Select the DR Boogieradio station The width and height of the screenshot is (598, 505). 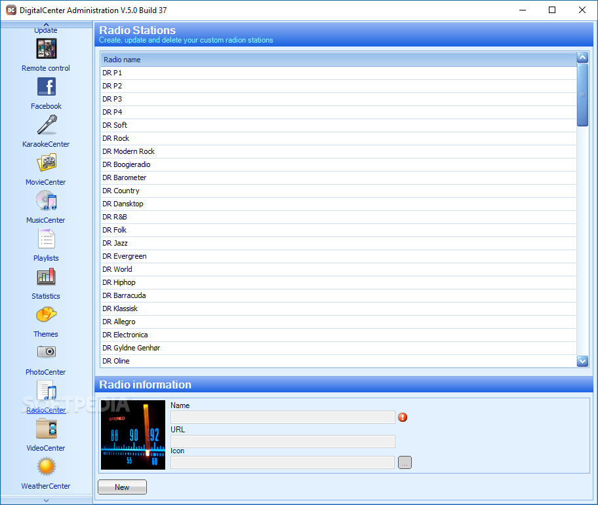(338, 164)
